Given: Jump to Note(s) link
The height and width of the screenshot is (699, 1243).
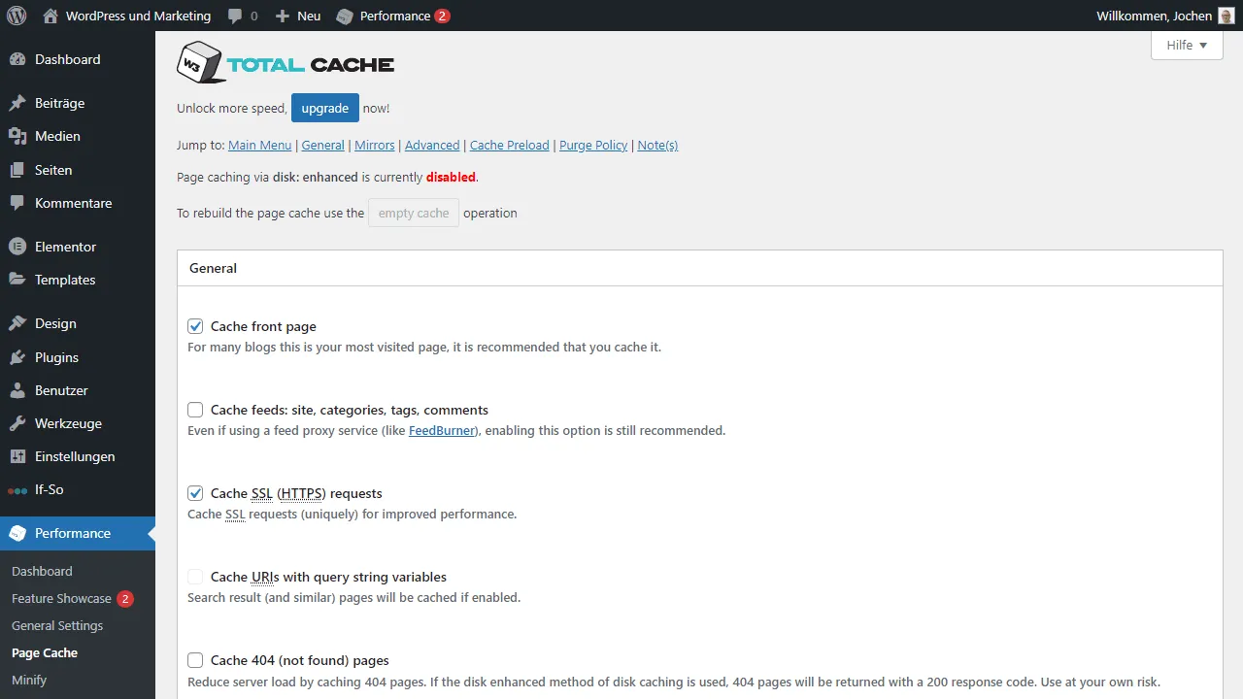Looking at the screenshot, I should pyautogui.click(x=657, y=145).
